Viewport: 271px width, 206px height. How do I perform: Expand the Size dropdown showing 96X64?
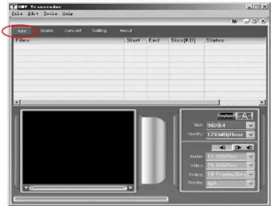pyautogui.click(x=251, y=125)
